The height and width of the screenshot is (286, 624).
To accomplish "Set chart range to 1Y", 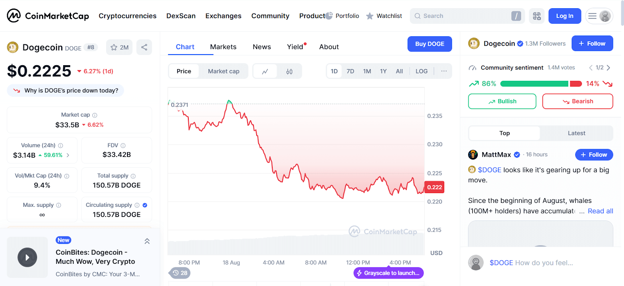I will (x=383, y=71).
